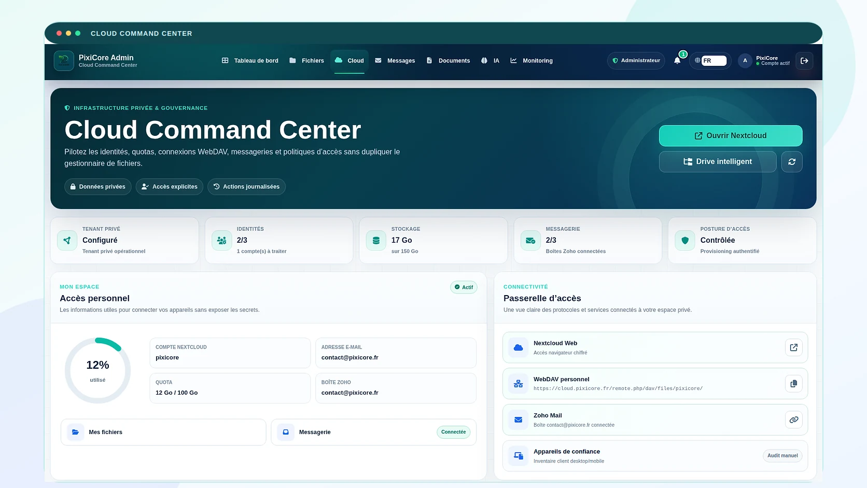This screenshot has width=867, height=488.
Task: Click the refresh icon beside Drive intelligent
Action: point(792,162)
